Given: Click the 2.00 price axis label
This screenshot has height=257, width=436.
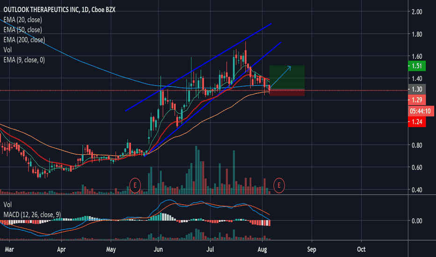Looking at the screenshot, I should [417, 12].
